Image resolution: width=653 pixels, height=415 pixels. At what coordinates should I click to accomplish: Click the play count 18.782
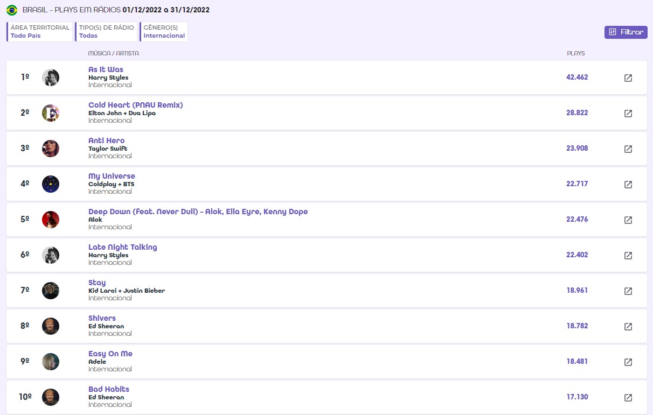point(577,326)
